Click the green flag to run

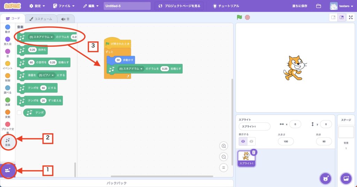[239, 17]
